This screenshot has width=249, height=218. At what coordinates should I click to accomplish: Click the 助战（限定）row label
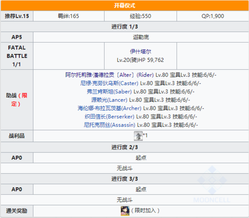point(17,100)
